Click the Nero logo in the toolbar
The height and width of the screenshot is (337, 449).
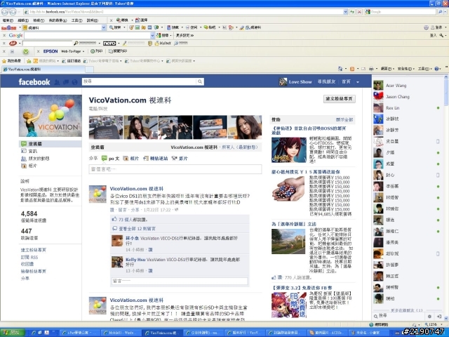pyautogui.click(x=109, y=44)
